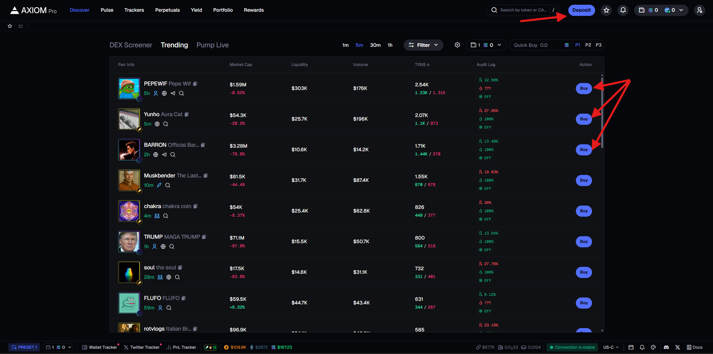Copy Muskbender contract address icon
The width and height of the screenshot is (713, 354).
pos(206,175)
